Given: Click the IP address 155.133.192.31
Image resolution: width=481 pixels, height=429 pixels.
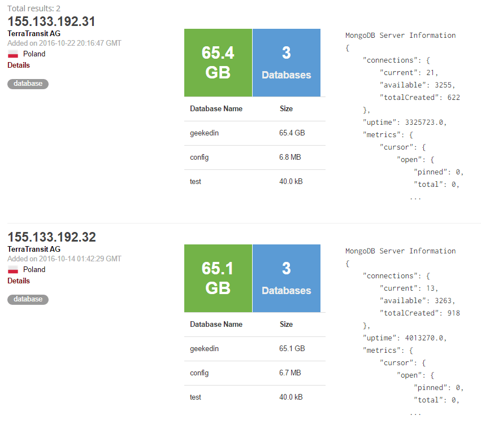Looking at the screenshot, I should pyautogui.click(x=51, y=21).
